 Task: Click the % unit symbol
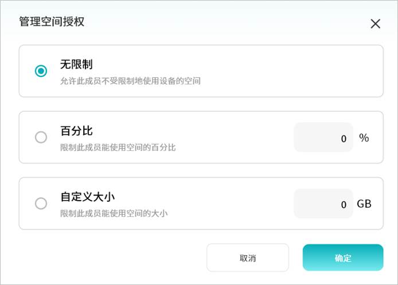pyautogui.click(x=364, y=138)
